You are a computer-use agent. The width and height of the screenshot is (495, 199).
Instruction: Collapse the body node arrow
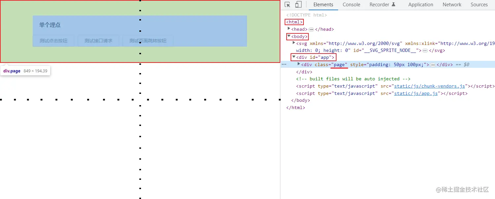(289, 36)
